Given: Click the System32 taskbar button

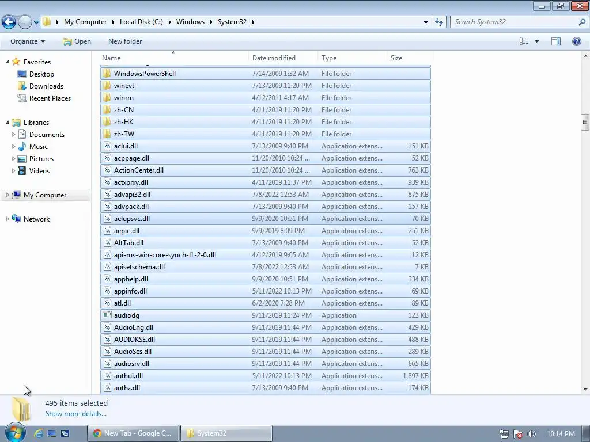Looking at the screenshot, I should 226,433.
